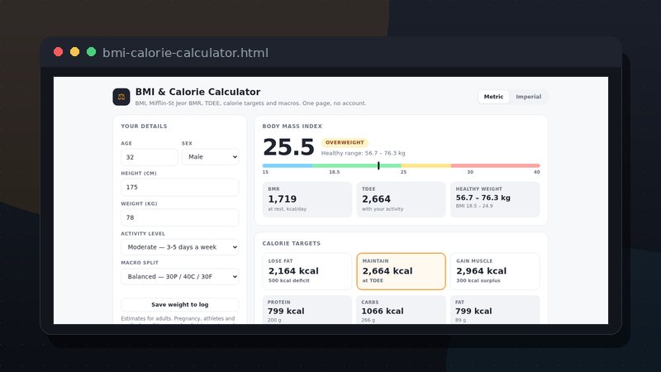Screen dimensions: 661x372
Task: Click the Height (cm) input field
Action: (x=179, y=188)
